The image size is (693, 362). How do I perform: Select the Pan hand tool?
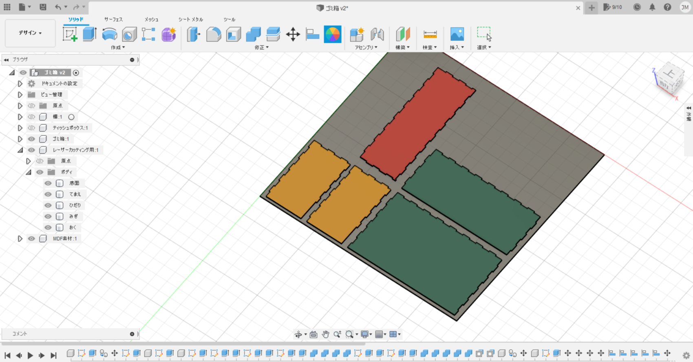click(x=325, y=334)
